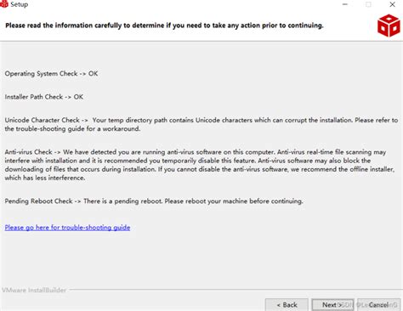Minimize the Setup window
403x311 pixels.
click(345, 4)
